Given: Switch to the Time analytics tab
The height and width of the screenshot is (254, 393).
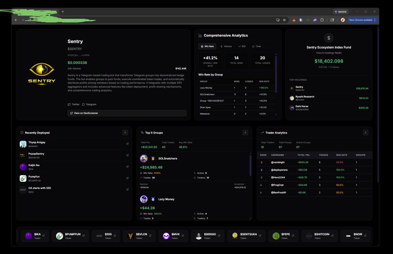Looking at the screenshot, I should point(256,47).
